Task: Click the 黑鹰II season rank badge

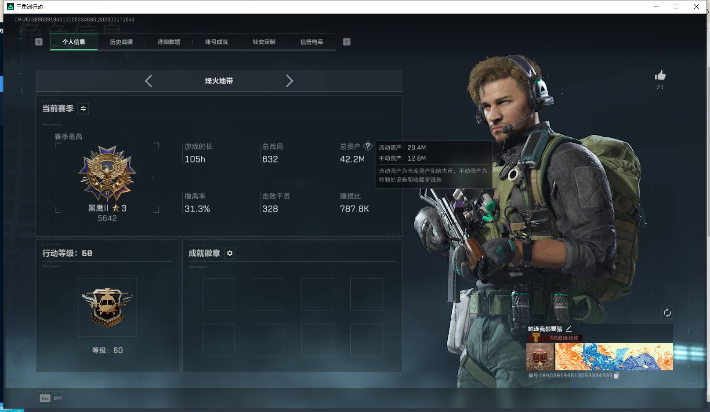Action: click(x=107, y=173)
